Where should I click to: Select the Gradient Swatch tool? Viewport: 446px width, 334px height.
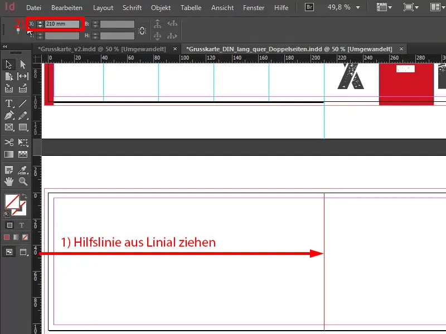(9, 154)
